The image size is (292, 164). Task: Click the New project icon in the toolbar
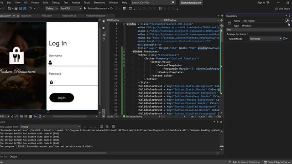tap(9, 8)
